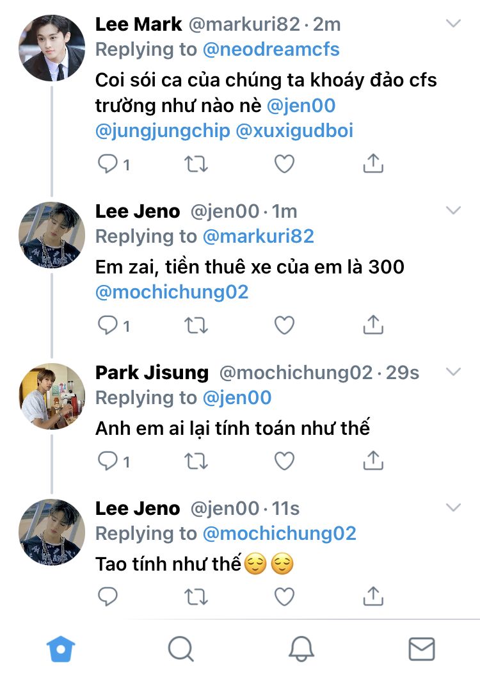Like Lee Mark's tweet
Viewport: 480px width, 675px height.
pos(284,164)
